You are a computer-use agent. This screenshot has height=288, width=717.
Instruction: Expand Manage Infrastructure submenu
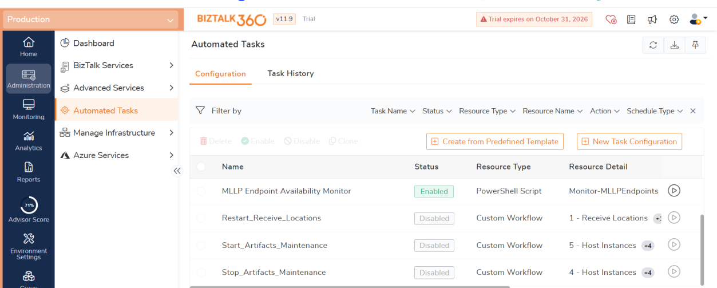tap(171, 133)
